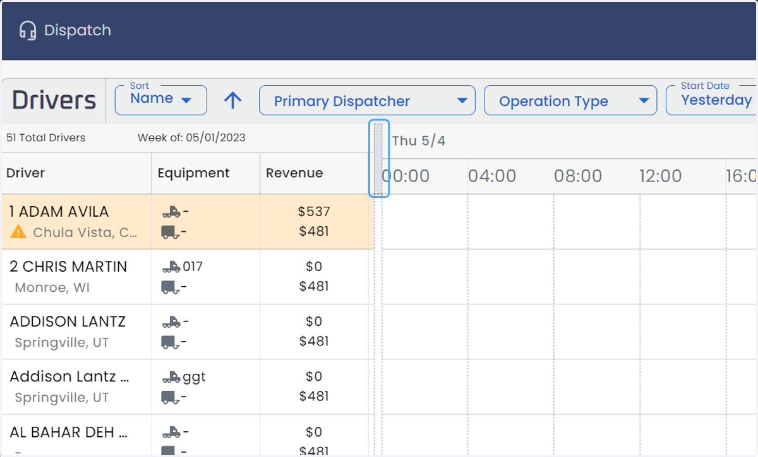The width and height of the screenshot is (758, 457).
Task: Click the $537 revenue value
Action: coord(314,212)
